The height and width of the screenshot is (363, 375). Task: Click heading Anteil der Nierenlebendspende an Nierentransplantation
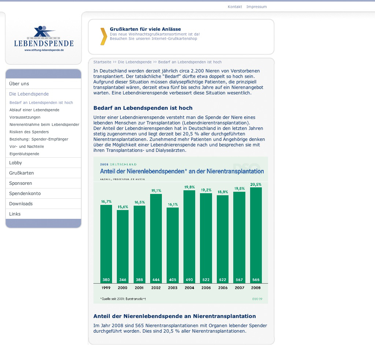pos(175,316)
